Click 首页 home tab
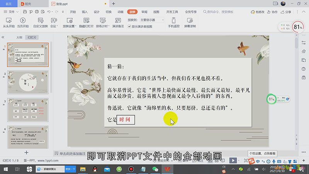 tap(8, 4)
